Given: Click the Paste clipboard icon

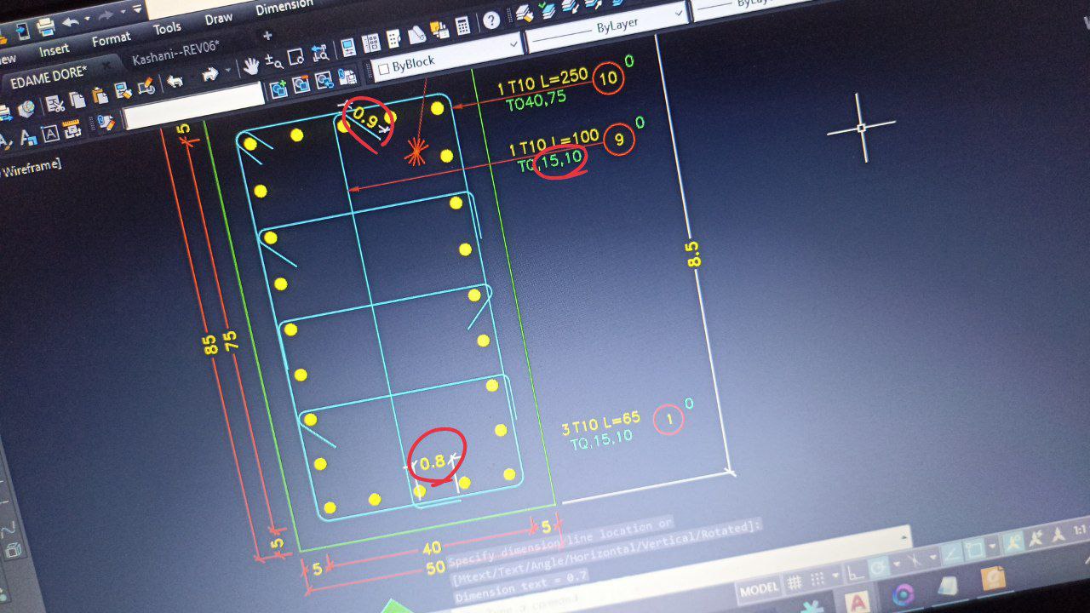Looking at the screenshot, I should [100, 95].
